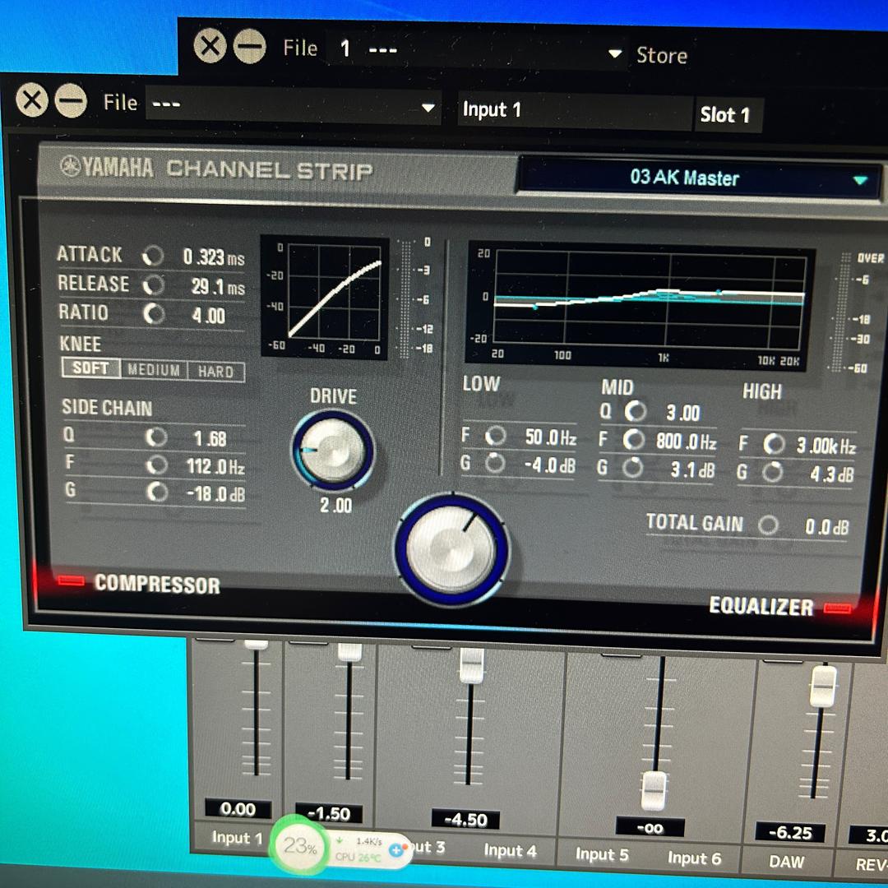Click the large Drive knob
This screenshot has height=888, width=888.
[x=333, y=451]
